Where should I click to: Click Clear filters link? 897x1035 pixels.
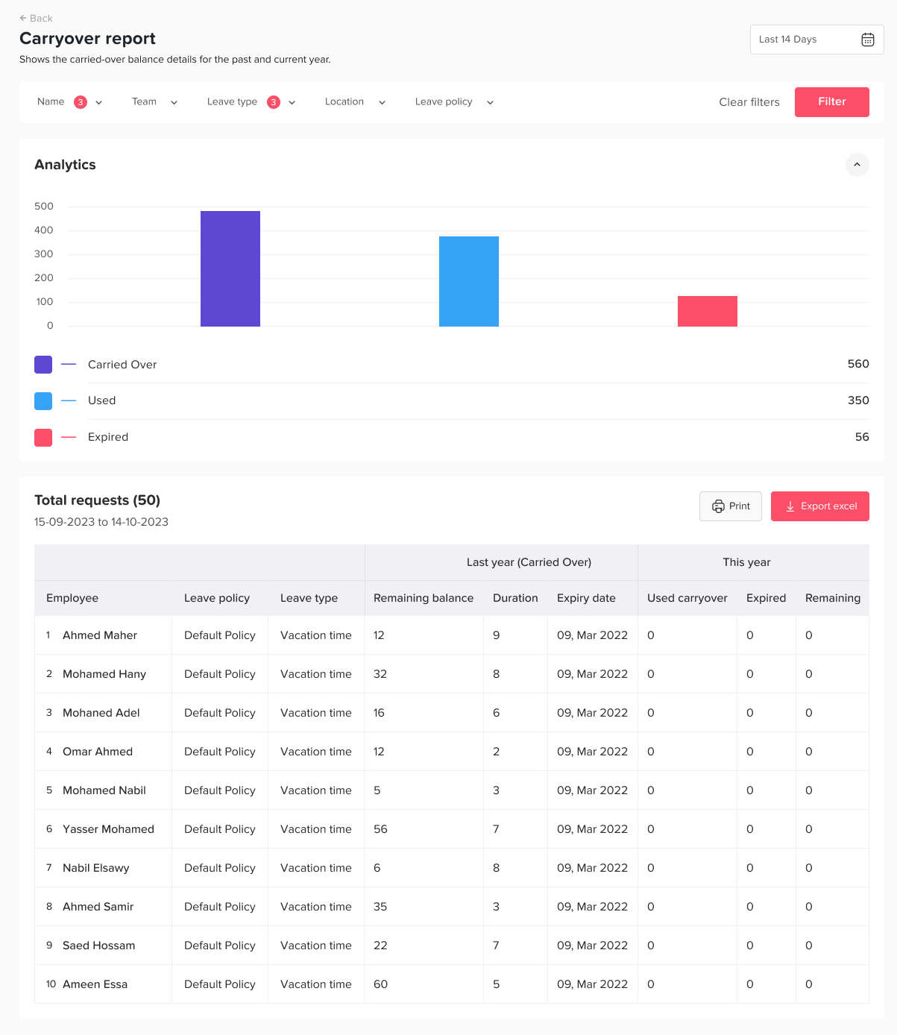coord(749,102)
